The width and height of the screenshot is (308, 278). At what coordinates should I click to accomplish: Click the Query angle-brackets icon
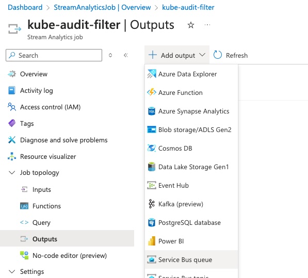pyautogui.click(x=24, y=222)
